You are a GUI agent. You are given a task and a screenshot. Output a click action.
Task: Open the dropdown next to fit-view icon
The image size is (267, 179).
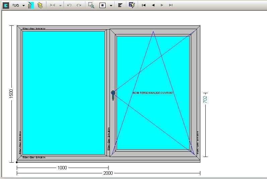[111, 6]
